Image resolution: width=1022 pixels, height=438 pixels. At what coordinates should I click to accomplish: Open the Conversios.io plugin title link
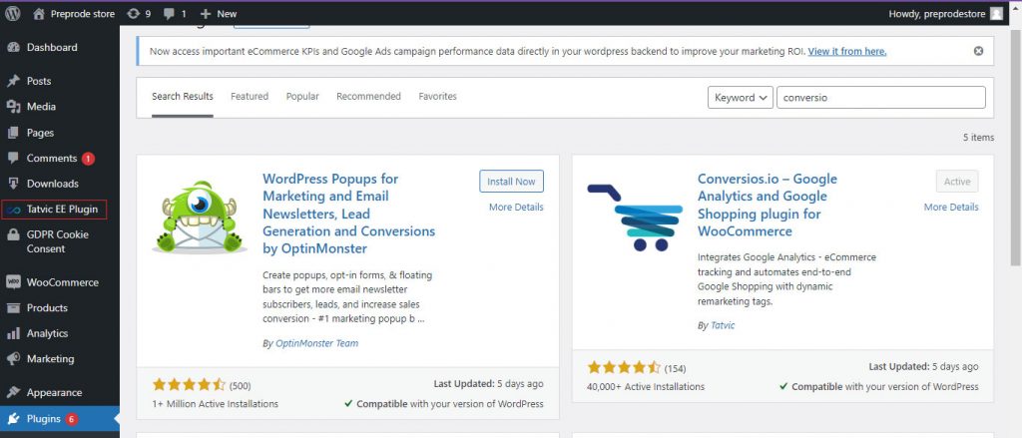[x=767, y=206]
